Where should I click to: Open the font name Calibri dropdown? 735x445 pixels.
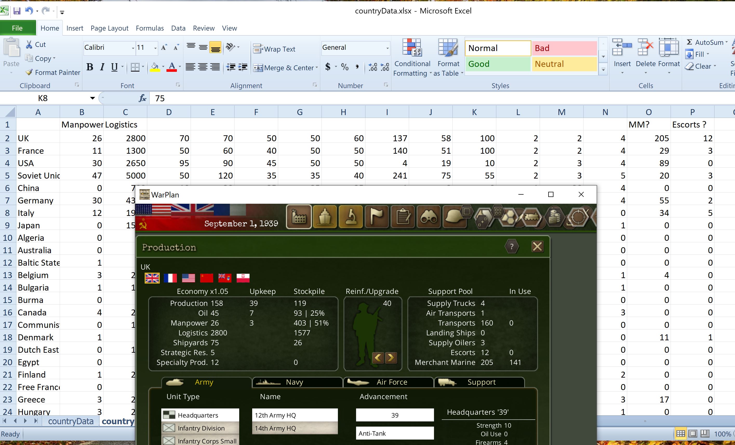click(133, 48)
